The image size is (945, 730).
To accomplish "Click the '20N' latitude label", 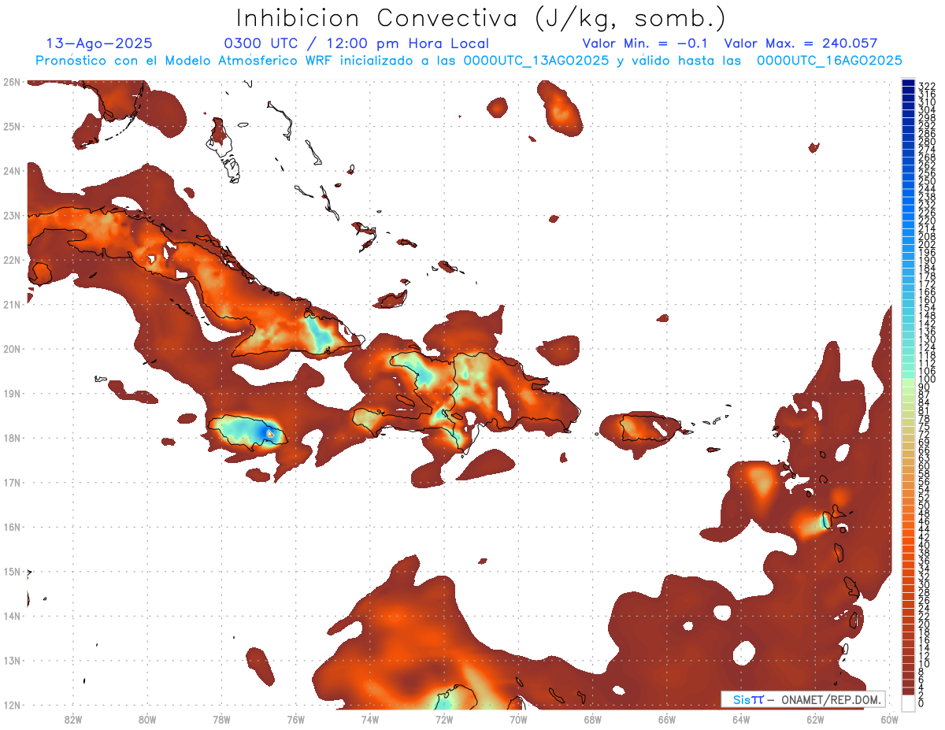I will (x=11, y=349).
